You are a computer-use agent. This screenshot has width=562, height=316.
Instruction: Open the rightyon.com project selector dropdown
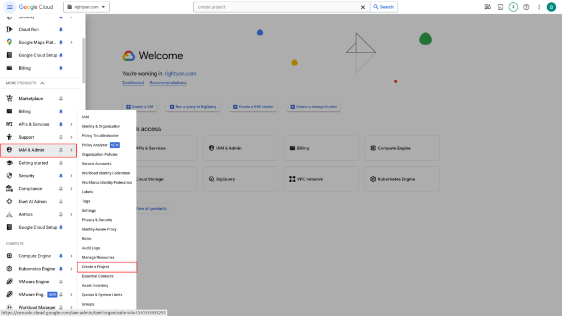pyautogui.click(x=87, y=7)
